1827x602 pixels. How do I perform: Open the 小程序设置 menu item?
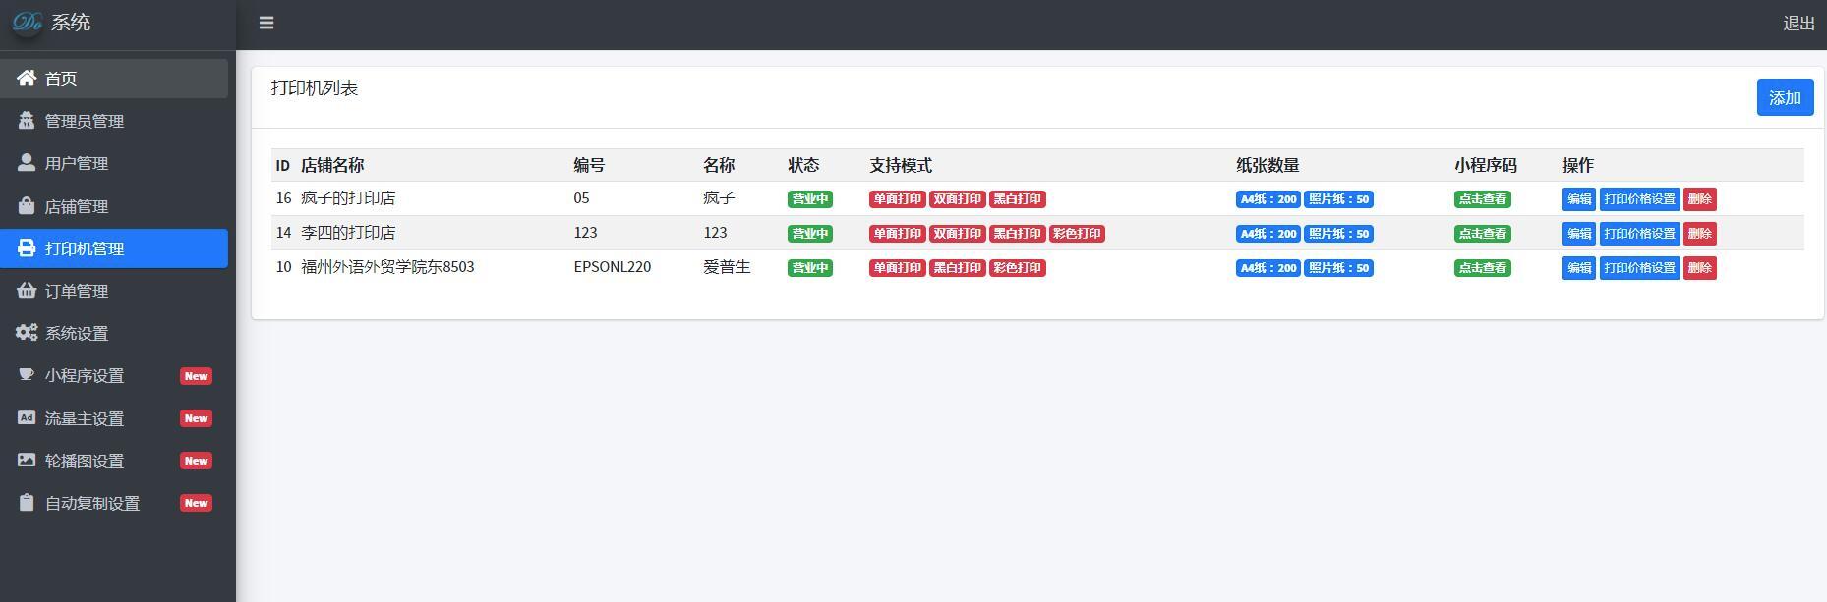click(x=85, y=376)
